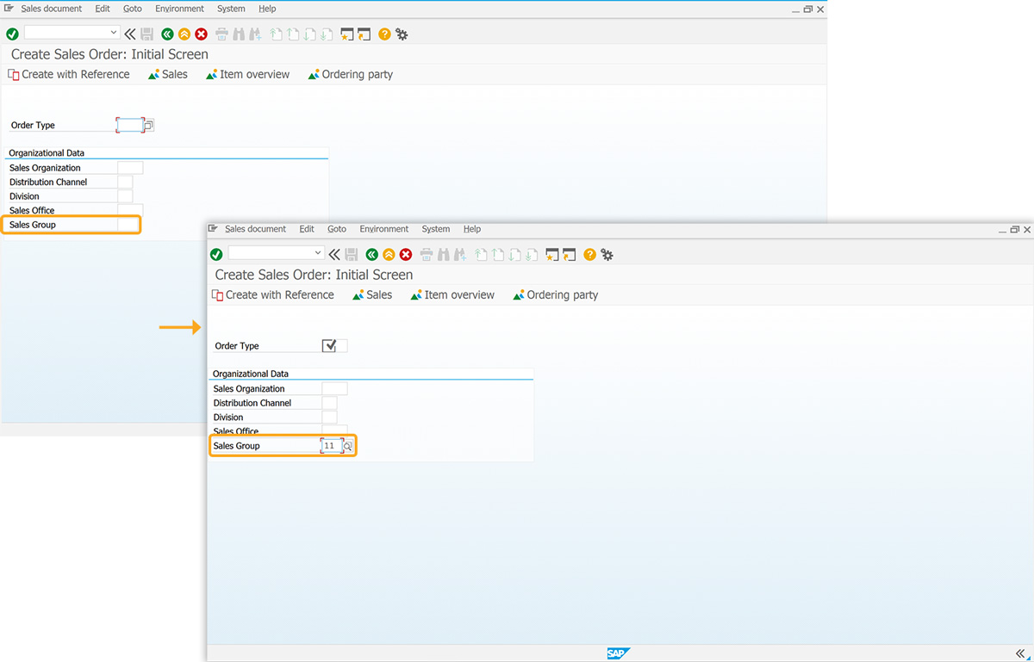Click red Cancel icon in front window
The width and height of the screenshot is (1034, 662).
406,255
